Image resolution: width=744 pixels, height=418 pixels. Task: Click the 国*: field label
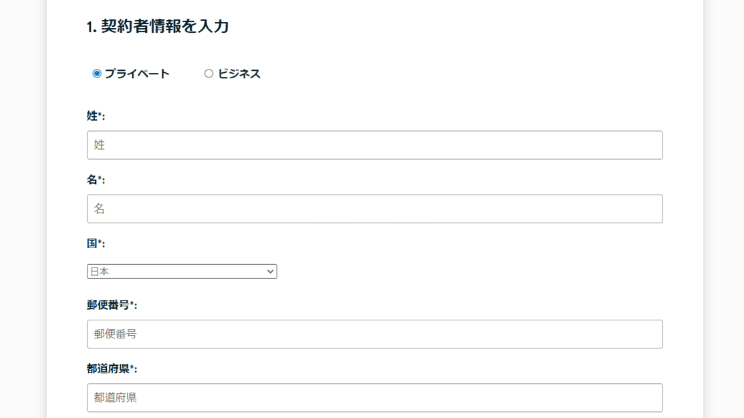pos(96,243)
